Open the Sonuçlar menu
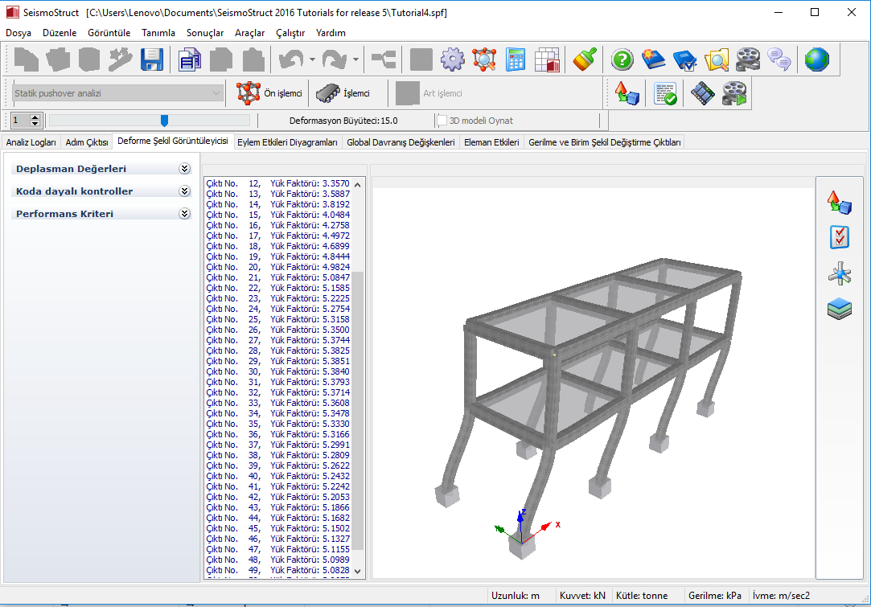 click(204, 33)
